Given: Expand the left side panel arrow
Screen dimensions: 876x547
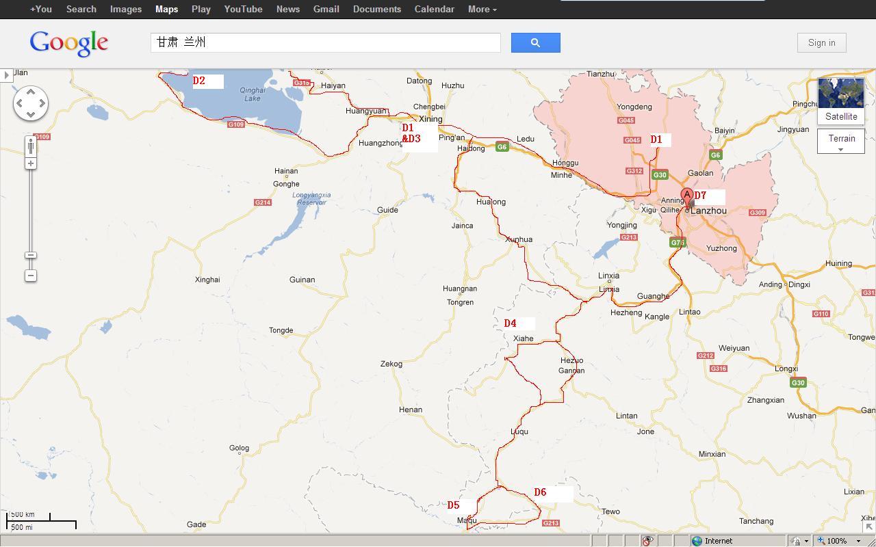Looking at the screenshot, I should 6,75.
